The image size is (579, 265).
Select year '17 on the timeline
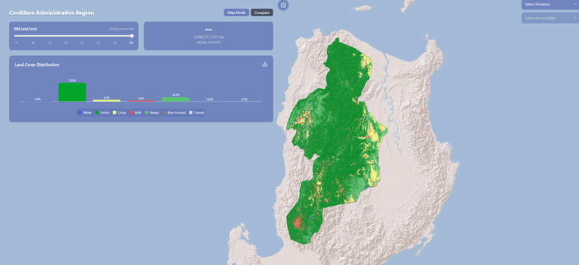[16, 42]
